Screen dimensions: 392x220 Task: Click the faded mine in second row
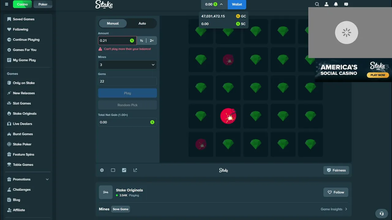228,60
